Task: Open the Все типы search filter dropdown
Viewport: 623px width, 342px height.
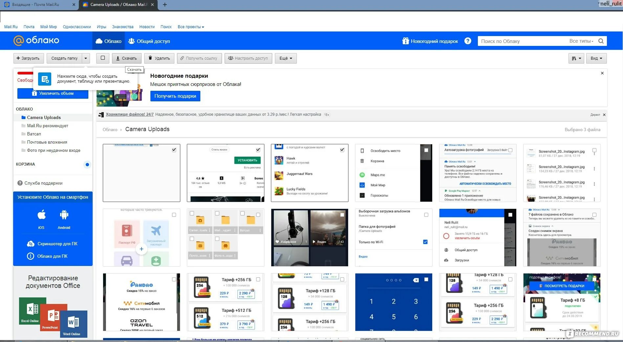Action: coord(581,41)
